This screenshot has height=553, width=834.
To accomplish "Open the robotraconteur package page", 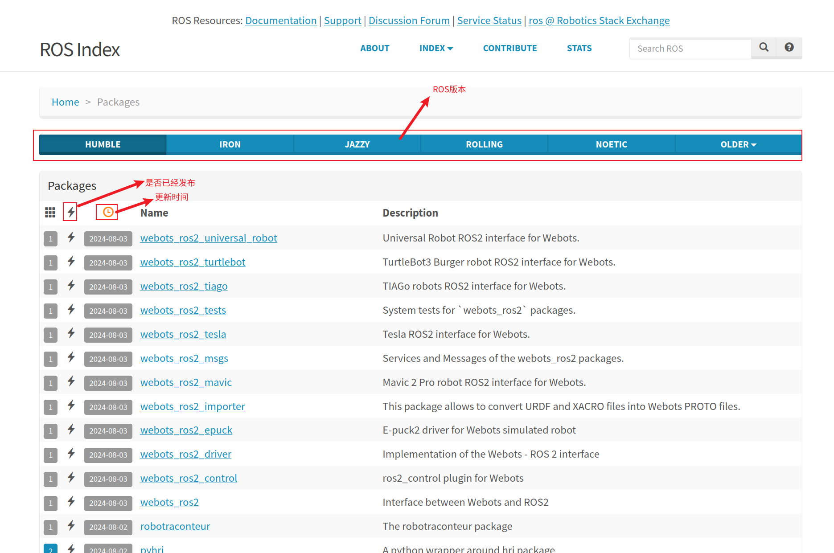I will pyautogui.click(x=175, y=526).
